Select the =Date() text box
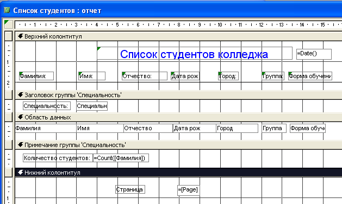The width and height of the screenshot is (342, 204). (x=314, y=54)
